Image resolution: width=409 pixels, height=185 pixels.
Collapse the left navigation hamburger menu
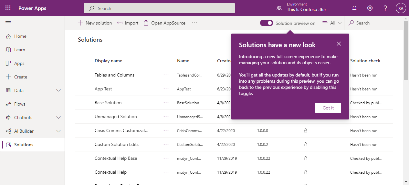[x=8, y=23]
